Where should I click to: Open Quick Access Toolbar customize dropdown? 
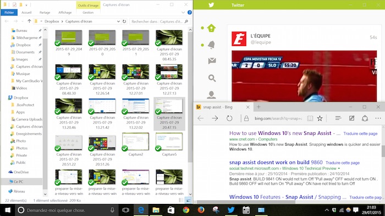[26, 4]
